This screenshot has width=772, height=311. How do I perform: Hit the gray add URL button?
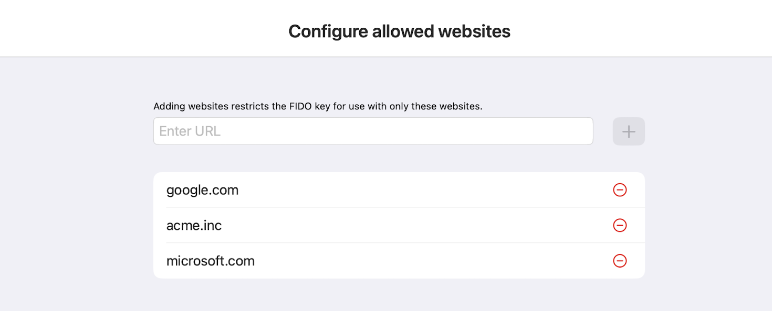(629, 131)
